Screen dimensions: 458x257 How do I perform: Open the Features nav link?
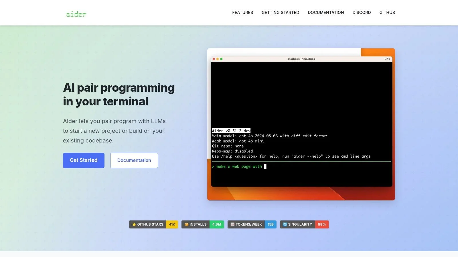point(242,13)
